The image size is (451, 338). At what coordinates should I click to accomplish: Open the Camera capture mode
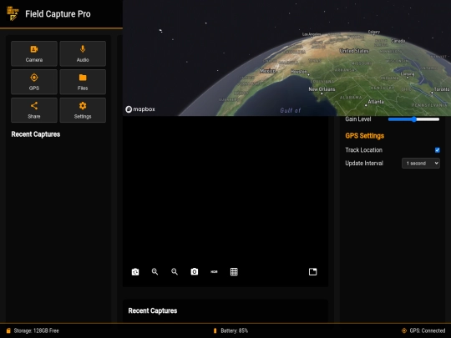point(34,53)
